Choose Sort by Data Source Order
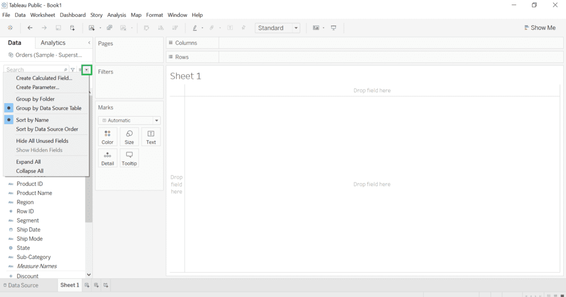The image size is (566, 297). pos(46,129)
